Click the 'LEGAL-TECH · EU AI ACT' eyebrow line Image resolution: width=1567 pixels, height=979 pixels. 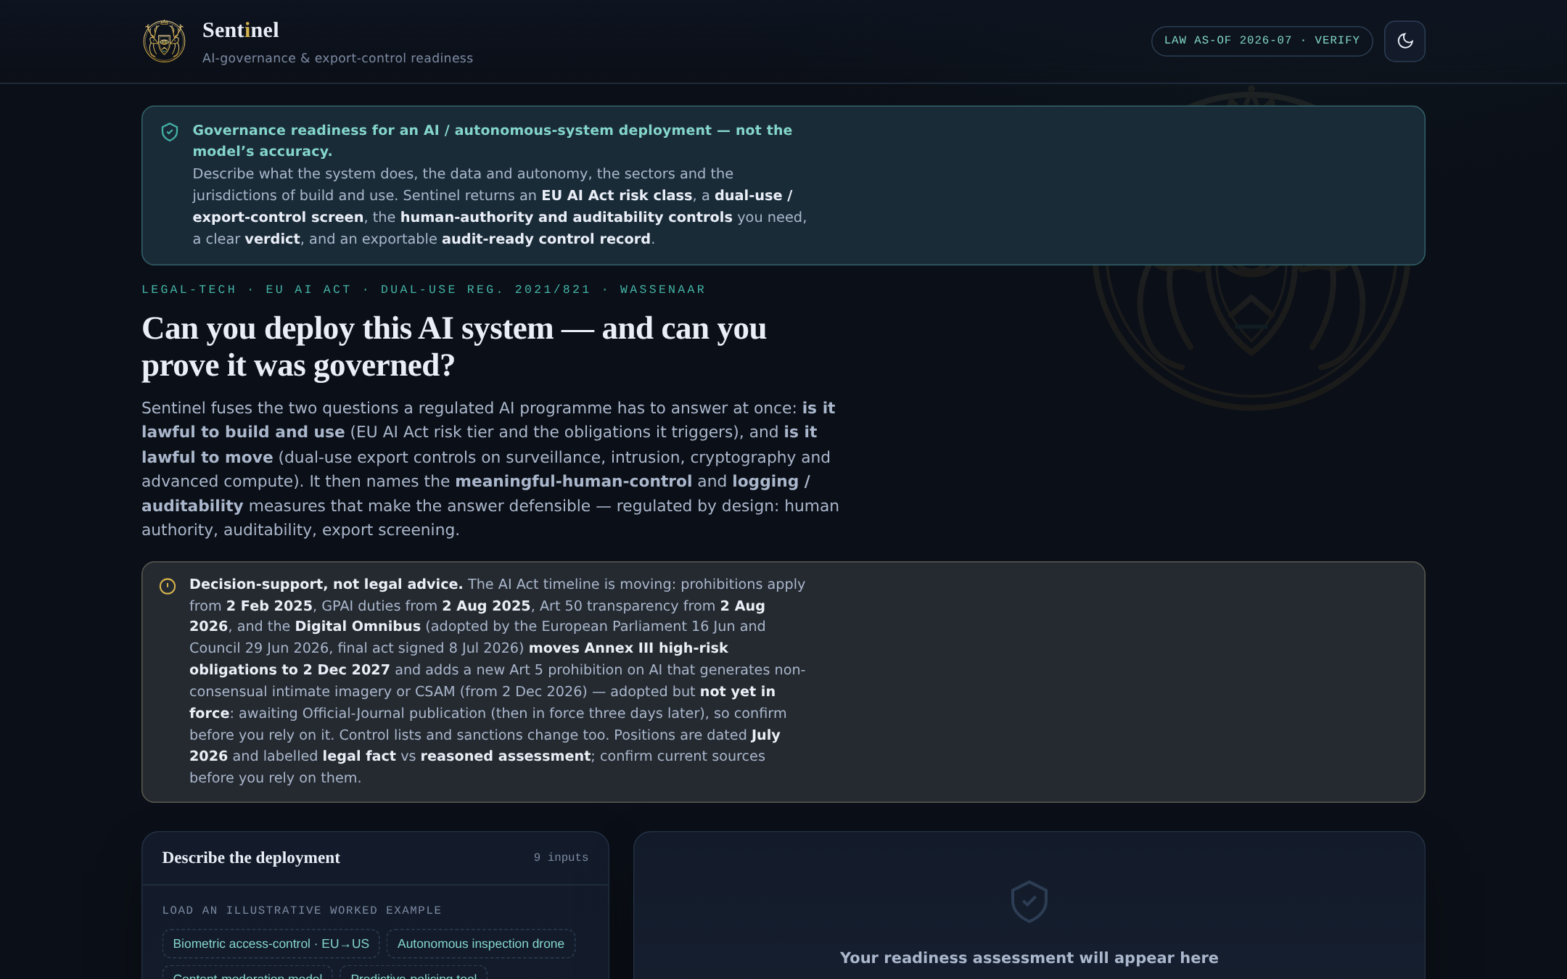click(x=424, y=289)
